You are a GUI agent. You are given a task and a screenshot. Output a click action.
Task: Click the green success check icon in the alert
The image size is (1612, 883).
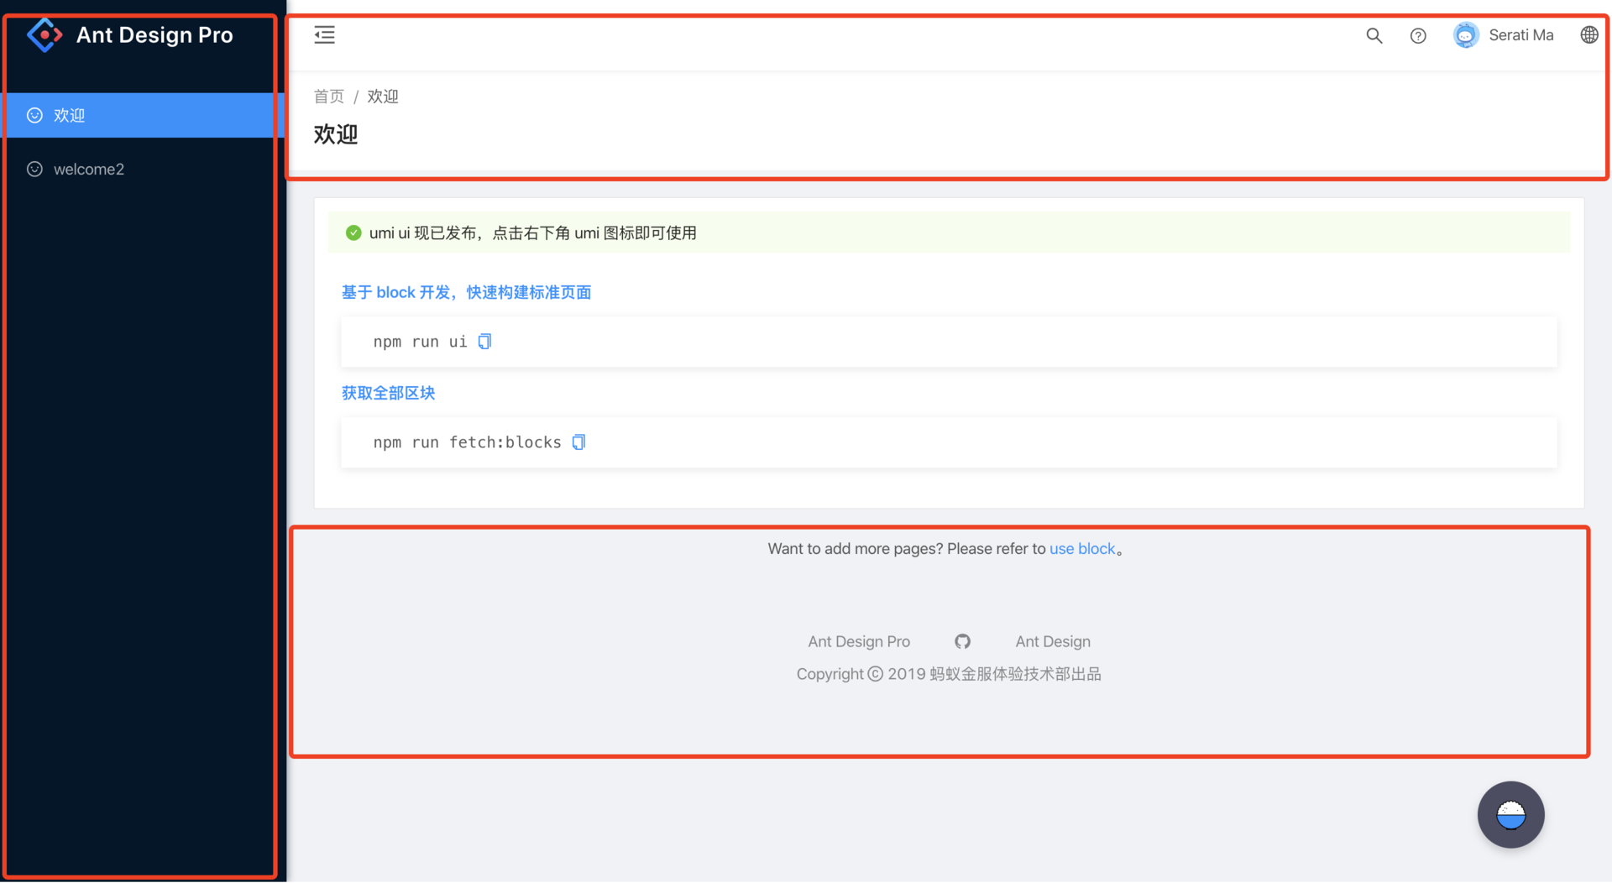click(x=353, y=233)
